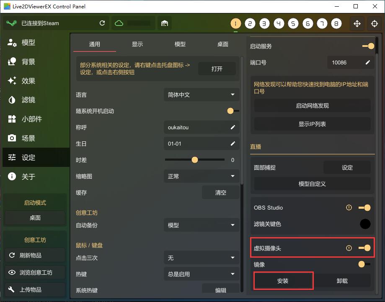Screen dimensions: 385x302
Task: Open the 热键 dropdown
Action: coord(202,274)
